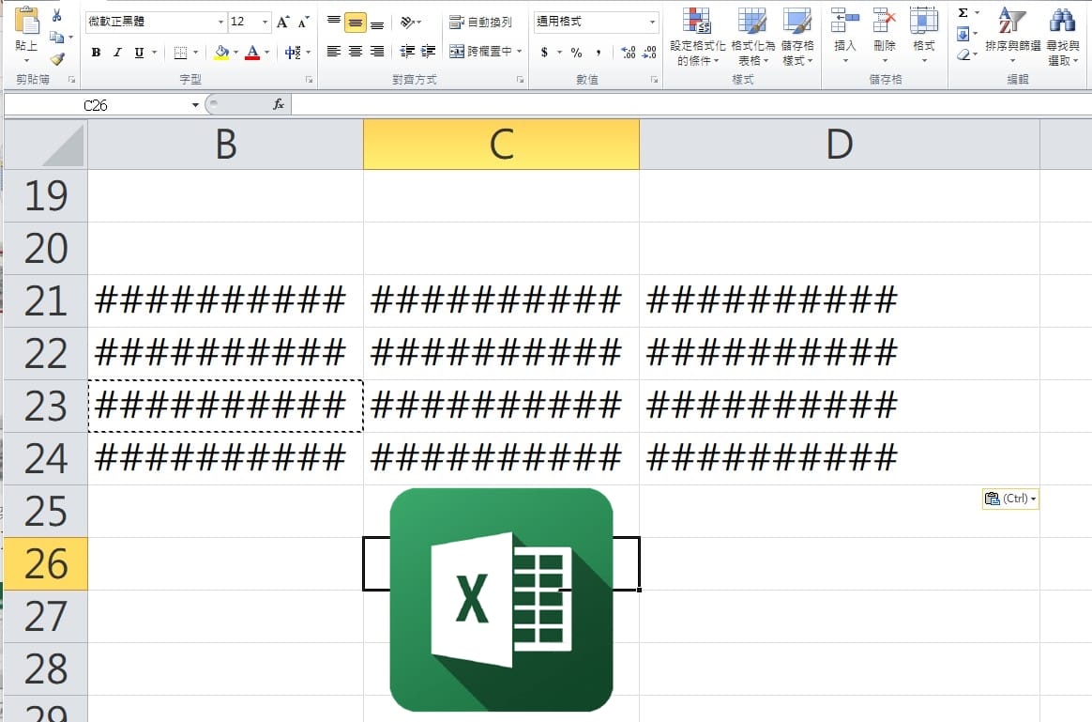Select row 23 header

tap(46, 406)
